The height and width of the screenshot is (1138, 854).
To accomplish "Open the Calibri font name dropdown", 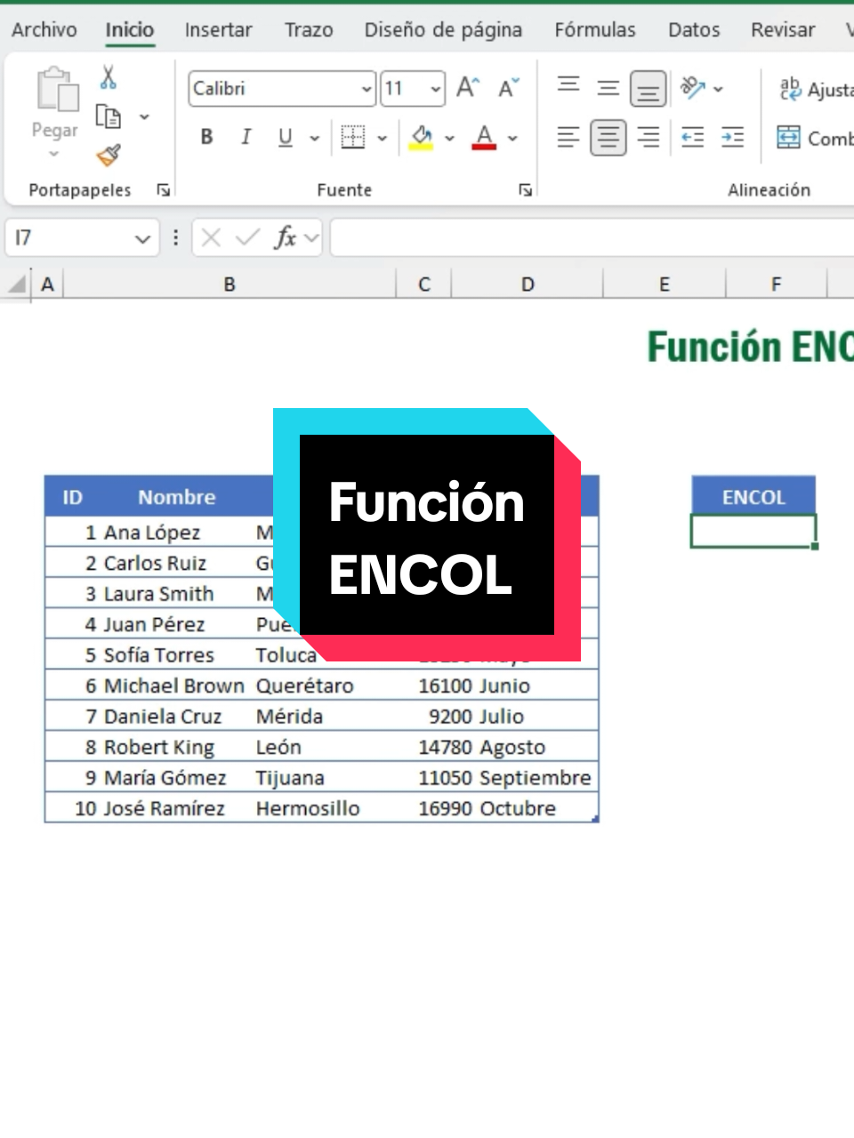I will point(367,89).
